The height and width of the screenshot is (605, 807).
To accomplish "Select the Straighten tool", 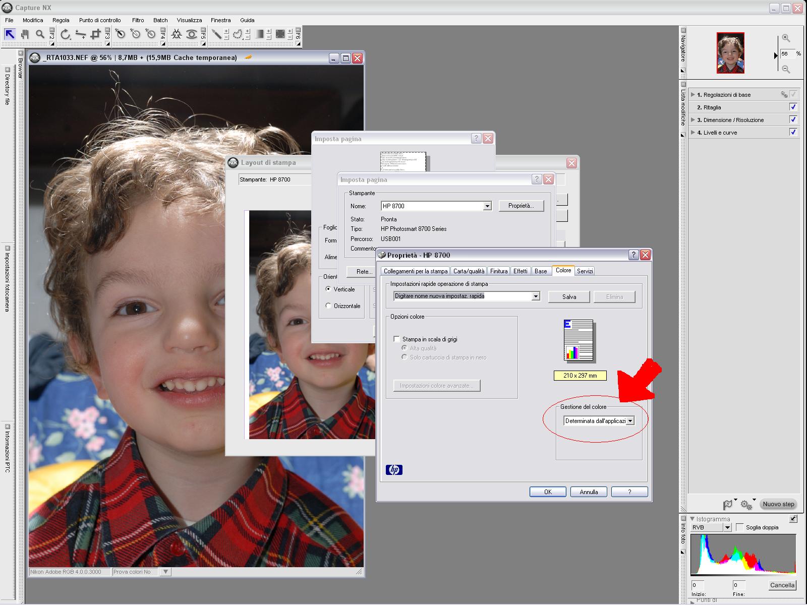I will pos(80,34).
